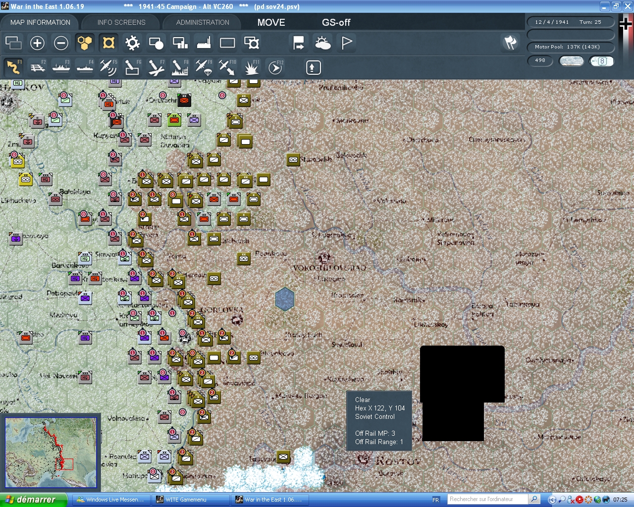
Task: Activate the F5 air reconnaissance mode
Action: pos(108,67)
